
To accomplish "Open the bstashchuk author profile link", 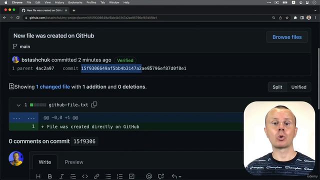I will pos(35,60).
